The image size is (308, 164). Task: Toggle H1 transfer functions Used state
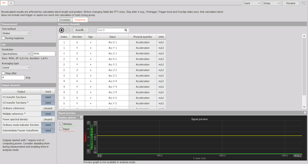tap(48, 97)
